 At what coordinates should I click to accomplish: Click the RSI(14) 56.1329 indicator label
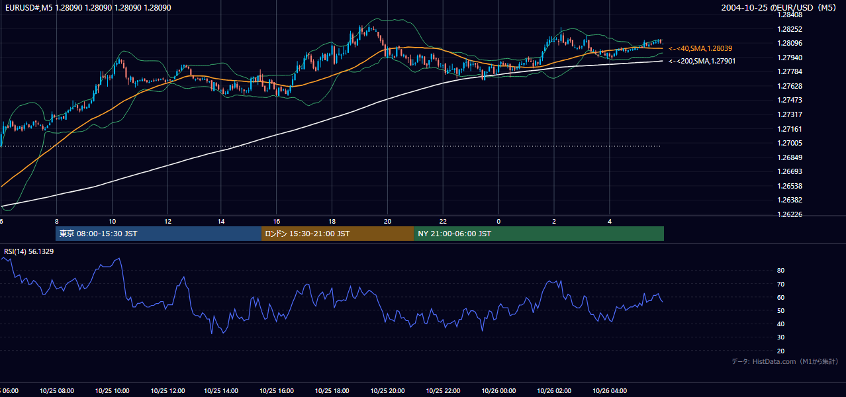click(29, 251)
